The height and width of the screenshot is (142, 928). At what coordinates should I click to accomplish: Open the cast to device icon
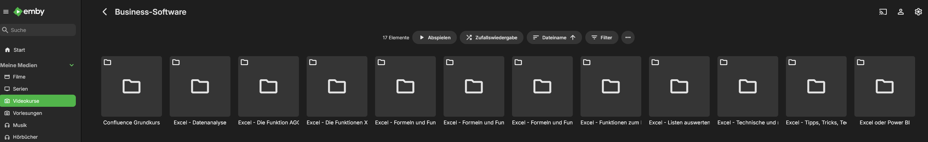pyautogui.click(x=883, y=12)
